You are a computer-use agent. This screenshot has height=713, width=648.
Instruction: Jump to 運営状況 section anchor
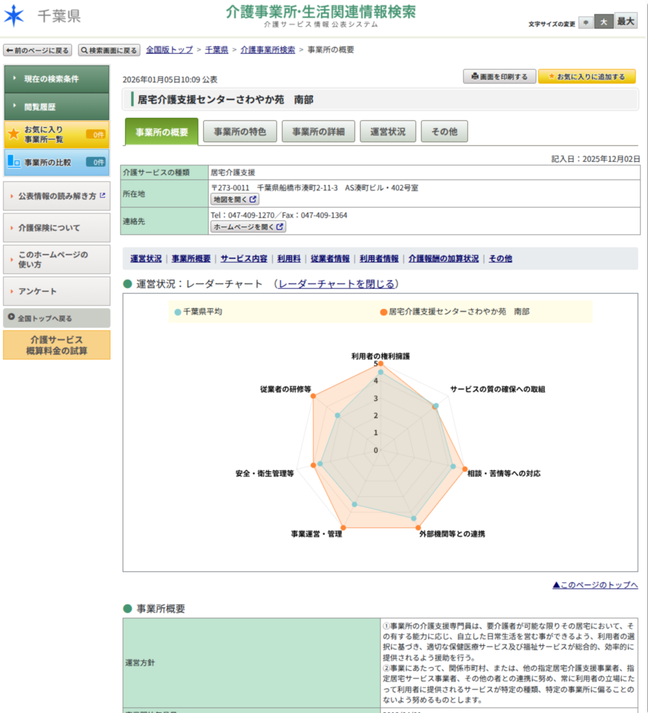tap(146, 259)
